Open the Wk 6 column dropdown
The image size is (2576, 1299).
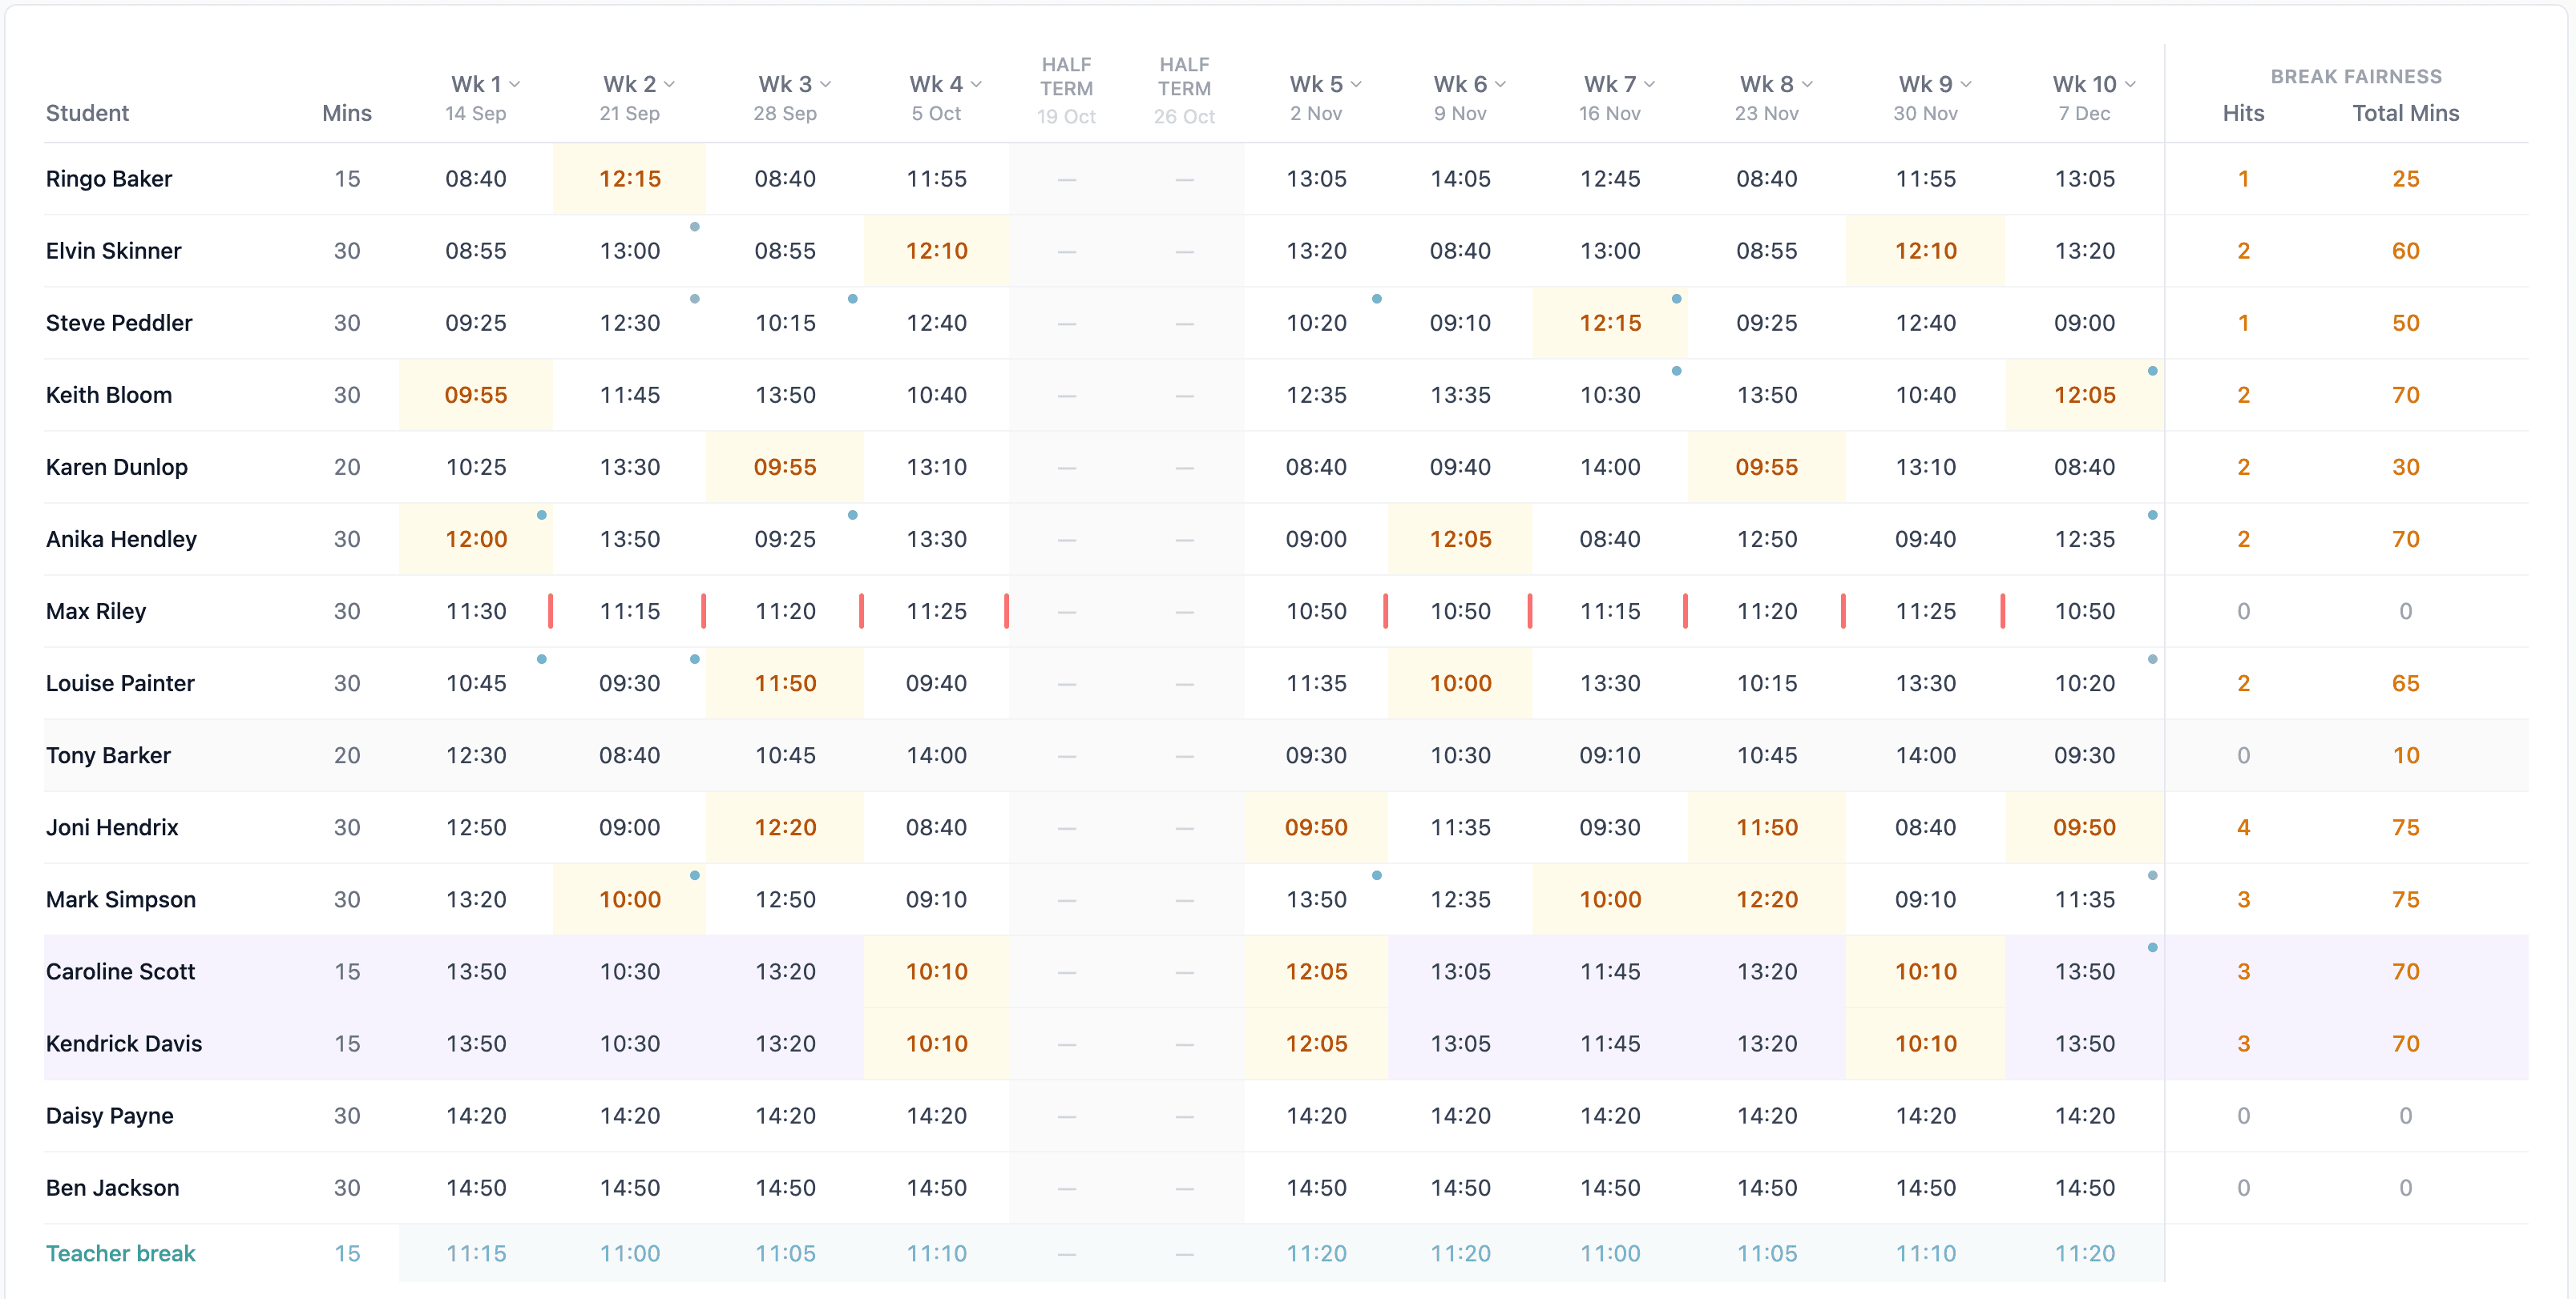pyautogui.click(x=1500, y=85)
